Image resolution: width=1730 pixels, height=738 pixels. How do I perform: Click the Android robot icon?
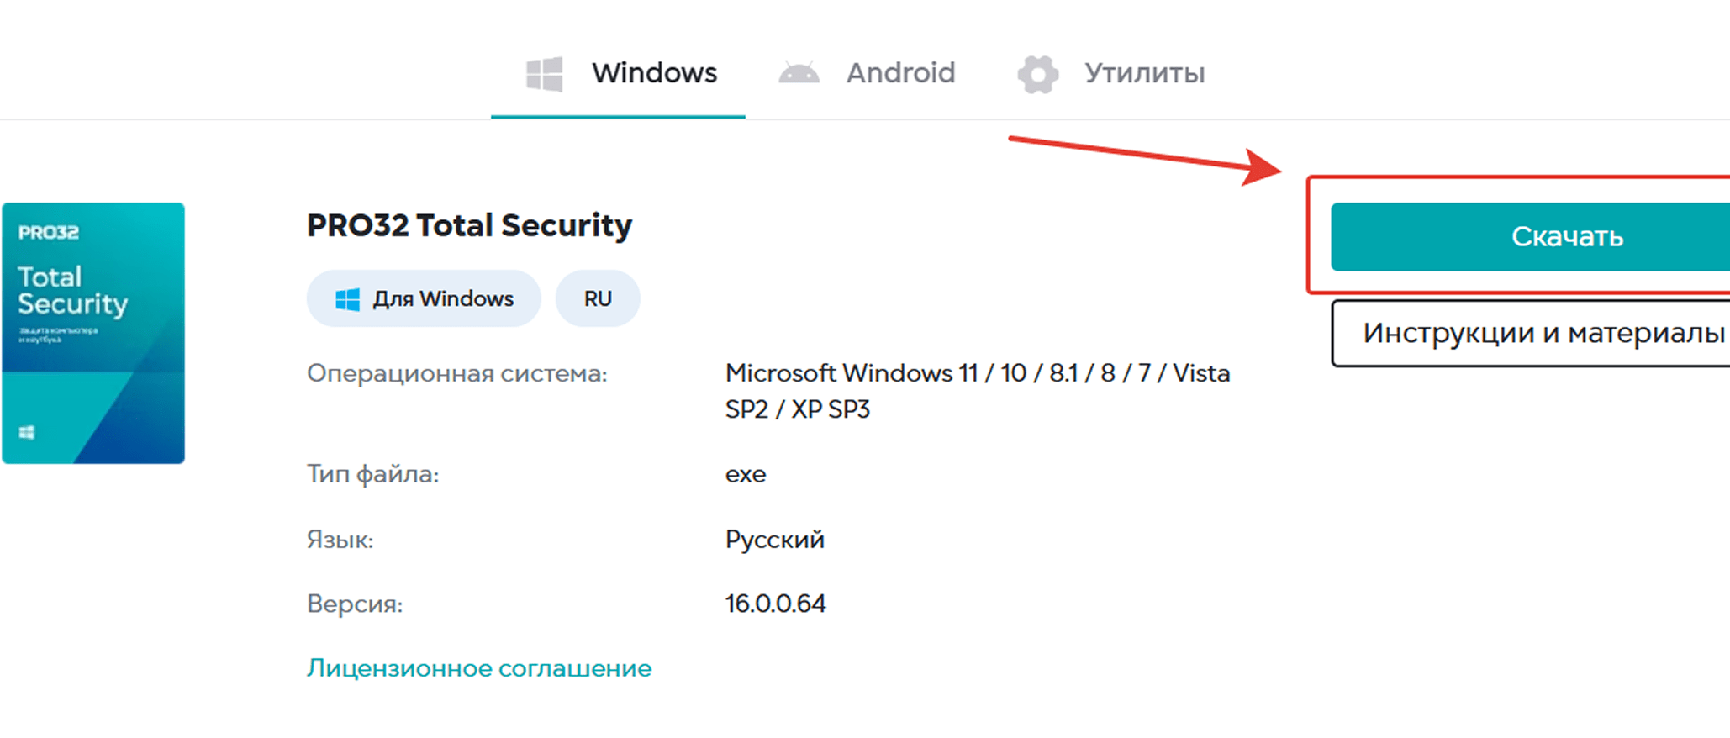pyautogui.click(x=799, y=73)
